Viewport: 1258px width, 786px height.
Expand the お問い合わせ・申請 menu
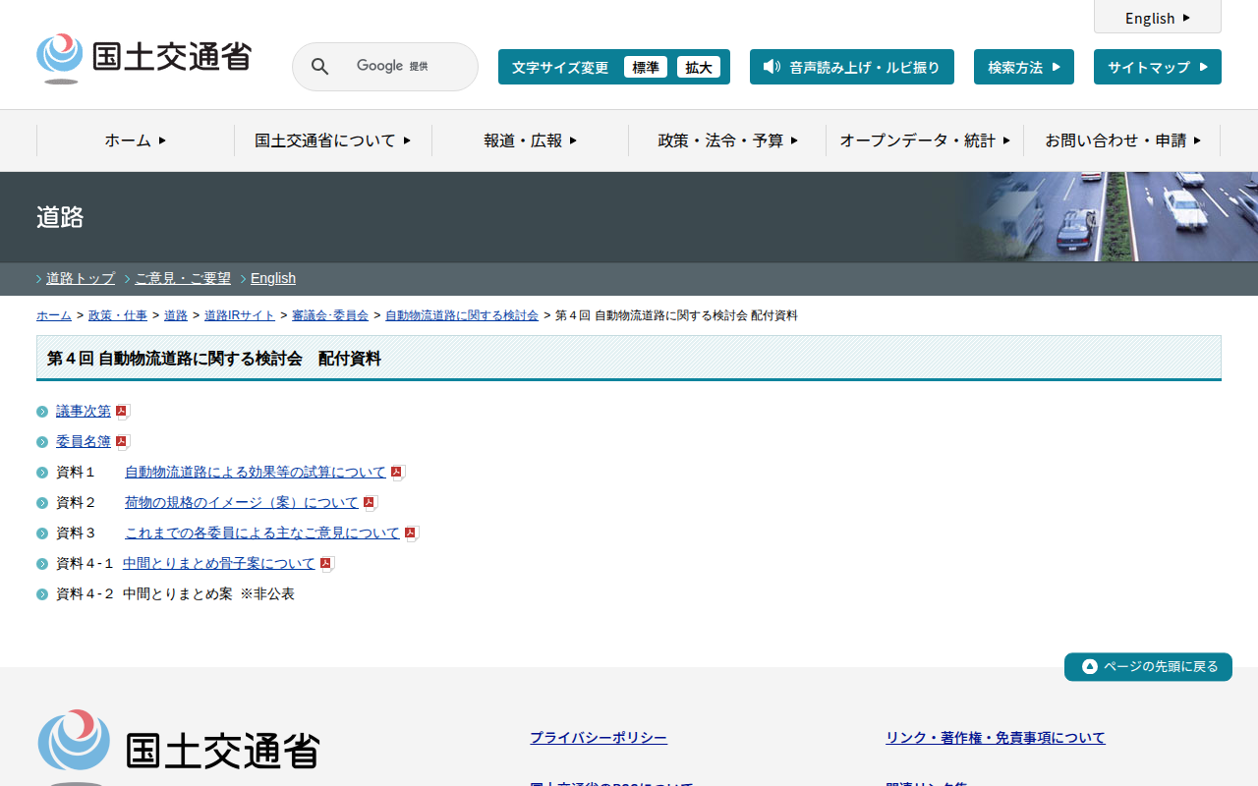click(1122, 140)
